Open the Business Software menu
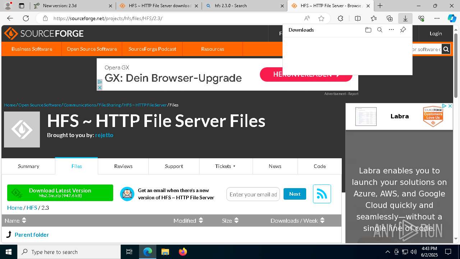 coord(32,49)
